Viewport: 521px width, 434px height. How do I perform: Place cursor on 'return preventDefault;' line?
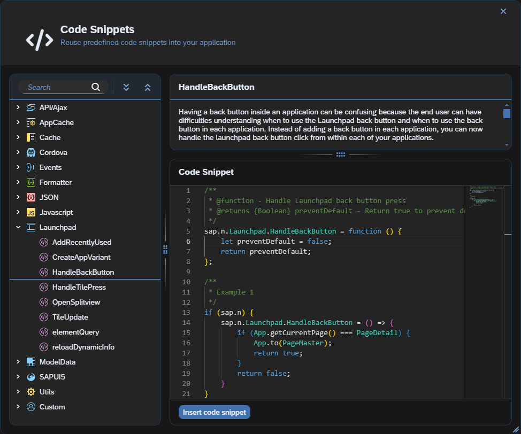(266, 252)
